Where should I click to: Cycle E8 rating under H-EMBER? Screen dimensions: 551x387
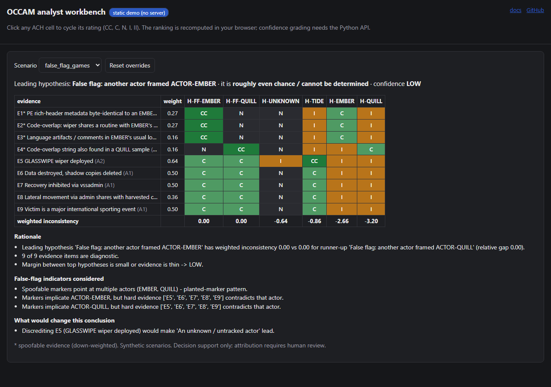tap(342, 197)
